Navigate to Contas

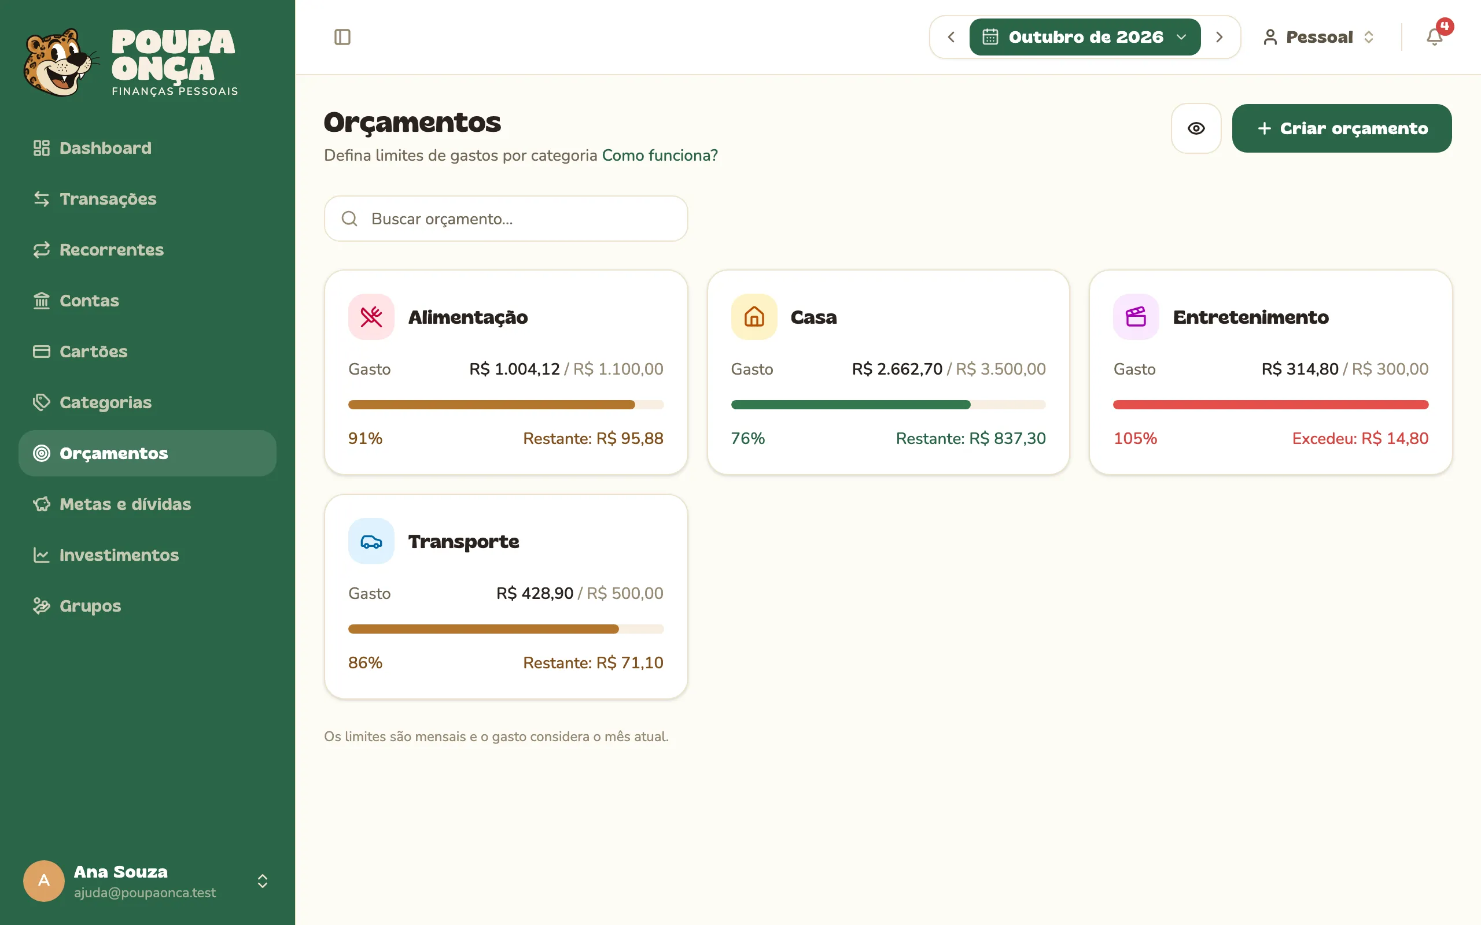pyautogui.click(x=148, y=301)
